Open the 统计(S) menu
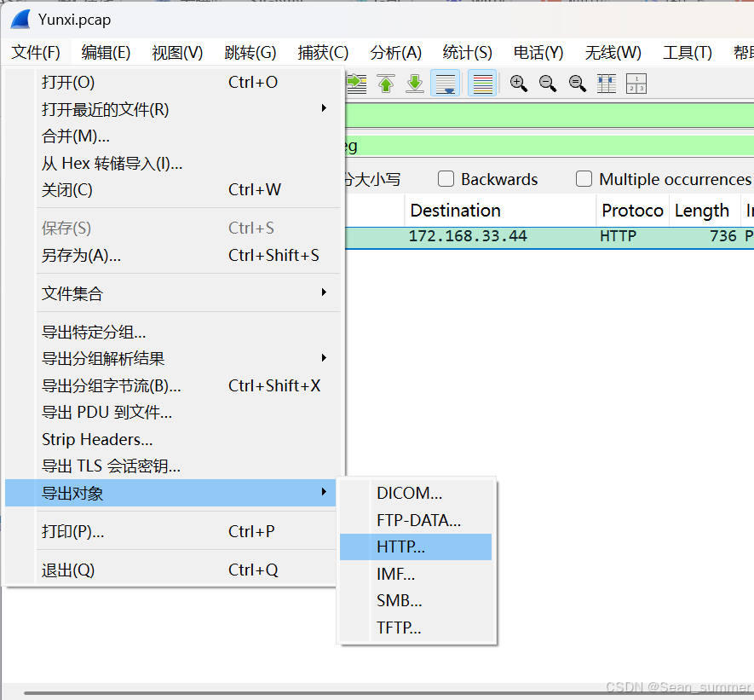 pyautogui.click(x=468, y=52)
